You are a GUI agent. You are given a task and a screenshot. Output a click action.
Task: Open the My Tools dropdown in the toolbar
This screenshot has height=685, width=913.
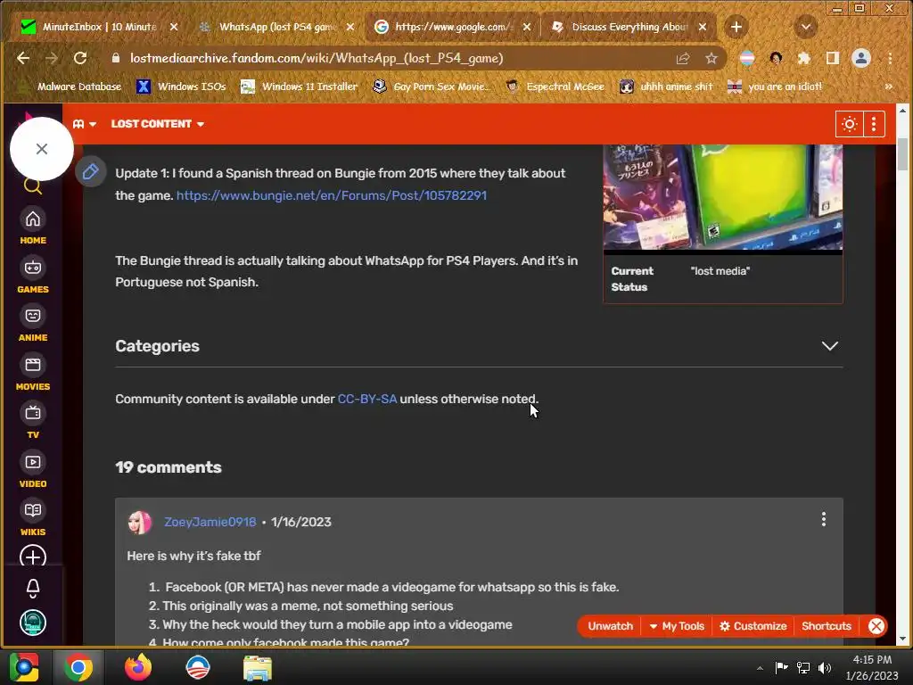click(676, 626)
